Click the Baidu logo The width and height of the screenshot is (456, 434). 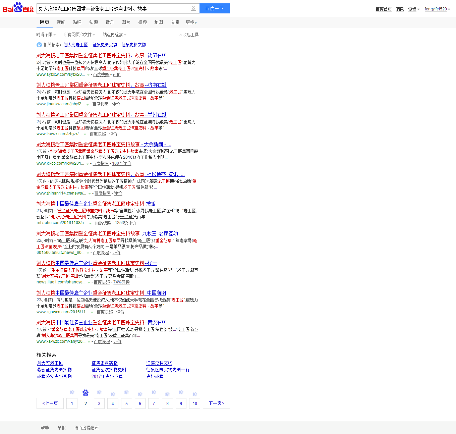click(x=18, y=8)
